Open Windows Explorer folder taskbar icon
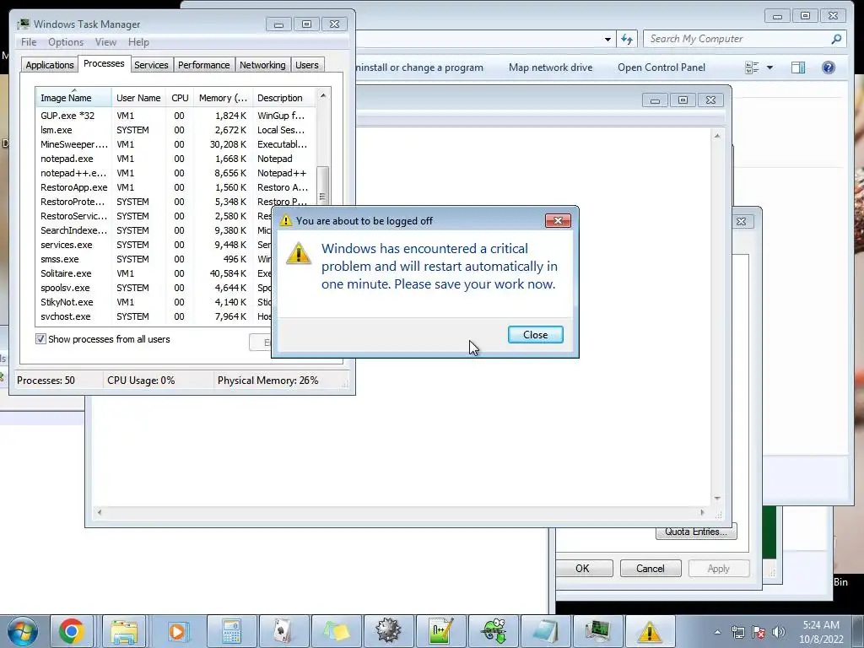The image size is (864, 648). [124, 631]
